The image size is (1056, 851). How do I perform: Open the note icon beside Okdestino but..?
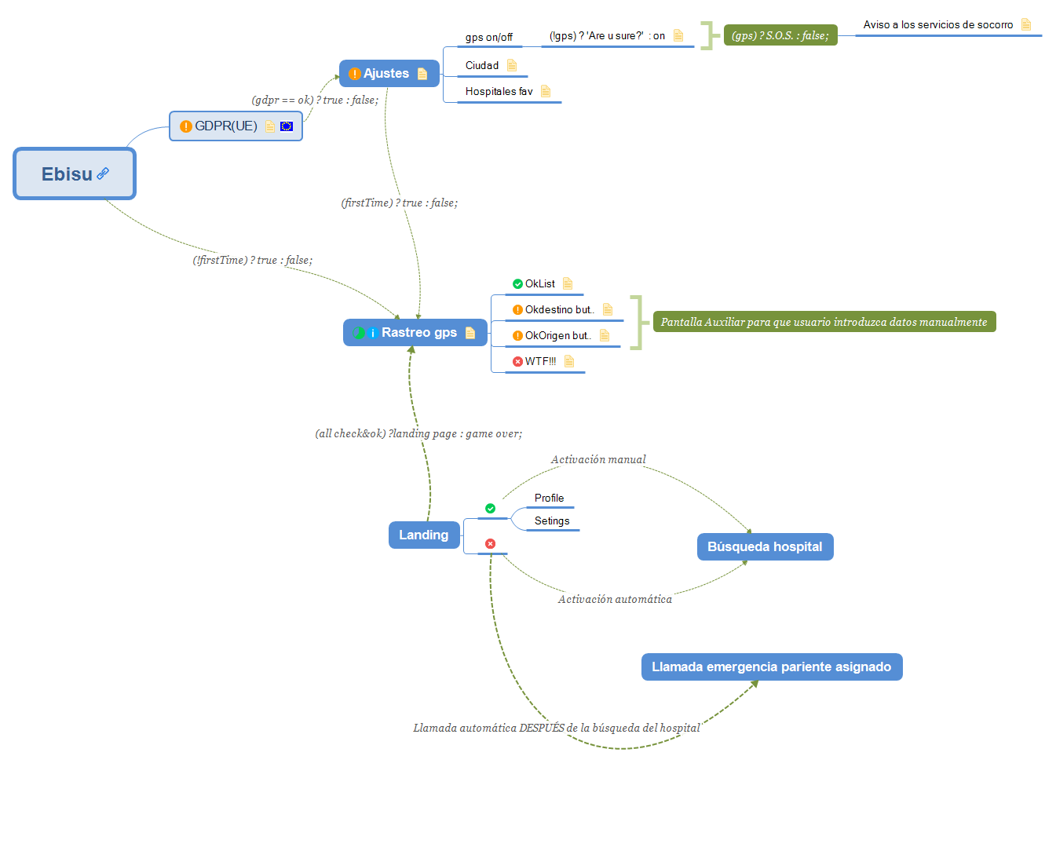click(608, 309)
